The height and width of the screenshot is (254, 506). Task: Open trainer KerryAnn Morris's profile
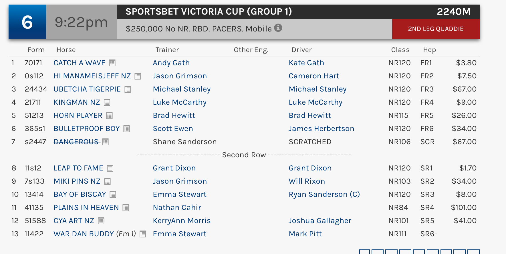click(x=182, y=221)
